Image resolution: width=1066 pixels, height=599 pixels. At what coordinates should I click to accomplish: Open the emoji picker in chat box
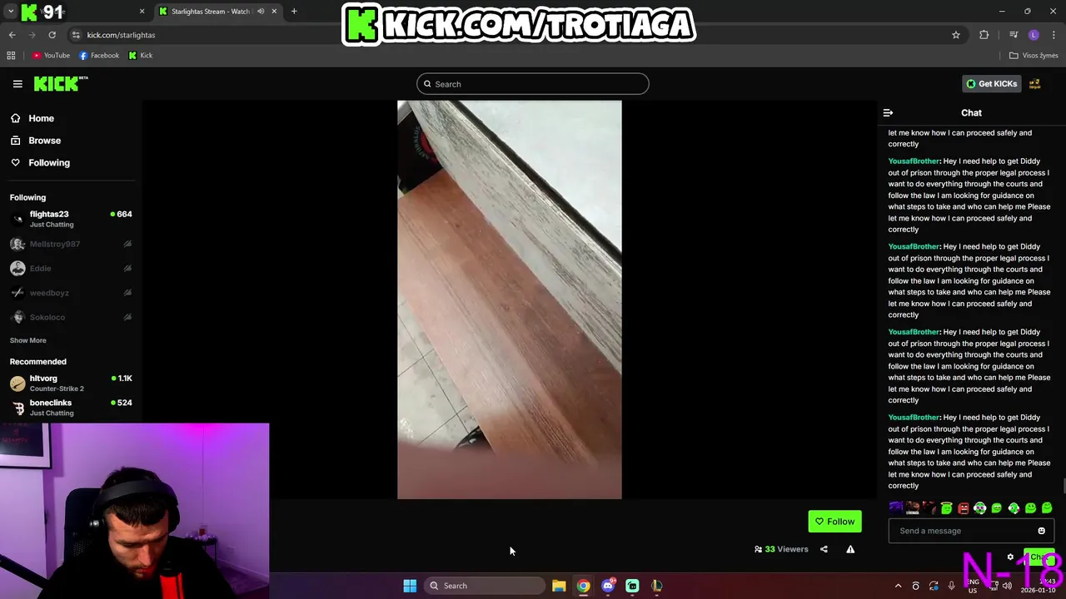pos(1041,531)
